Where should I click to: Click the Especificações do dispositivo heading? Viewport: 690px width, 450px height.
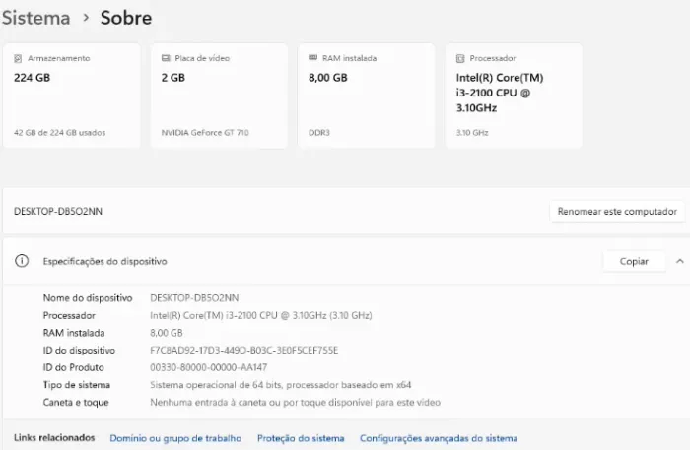pyautogui.click(x=104, y=262)
